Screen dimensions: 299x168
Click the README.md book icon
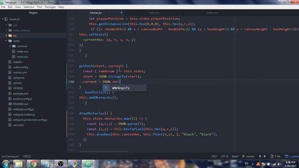10,104
